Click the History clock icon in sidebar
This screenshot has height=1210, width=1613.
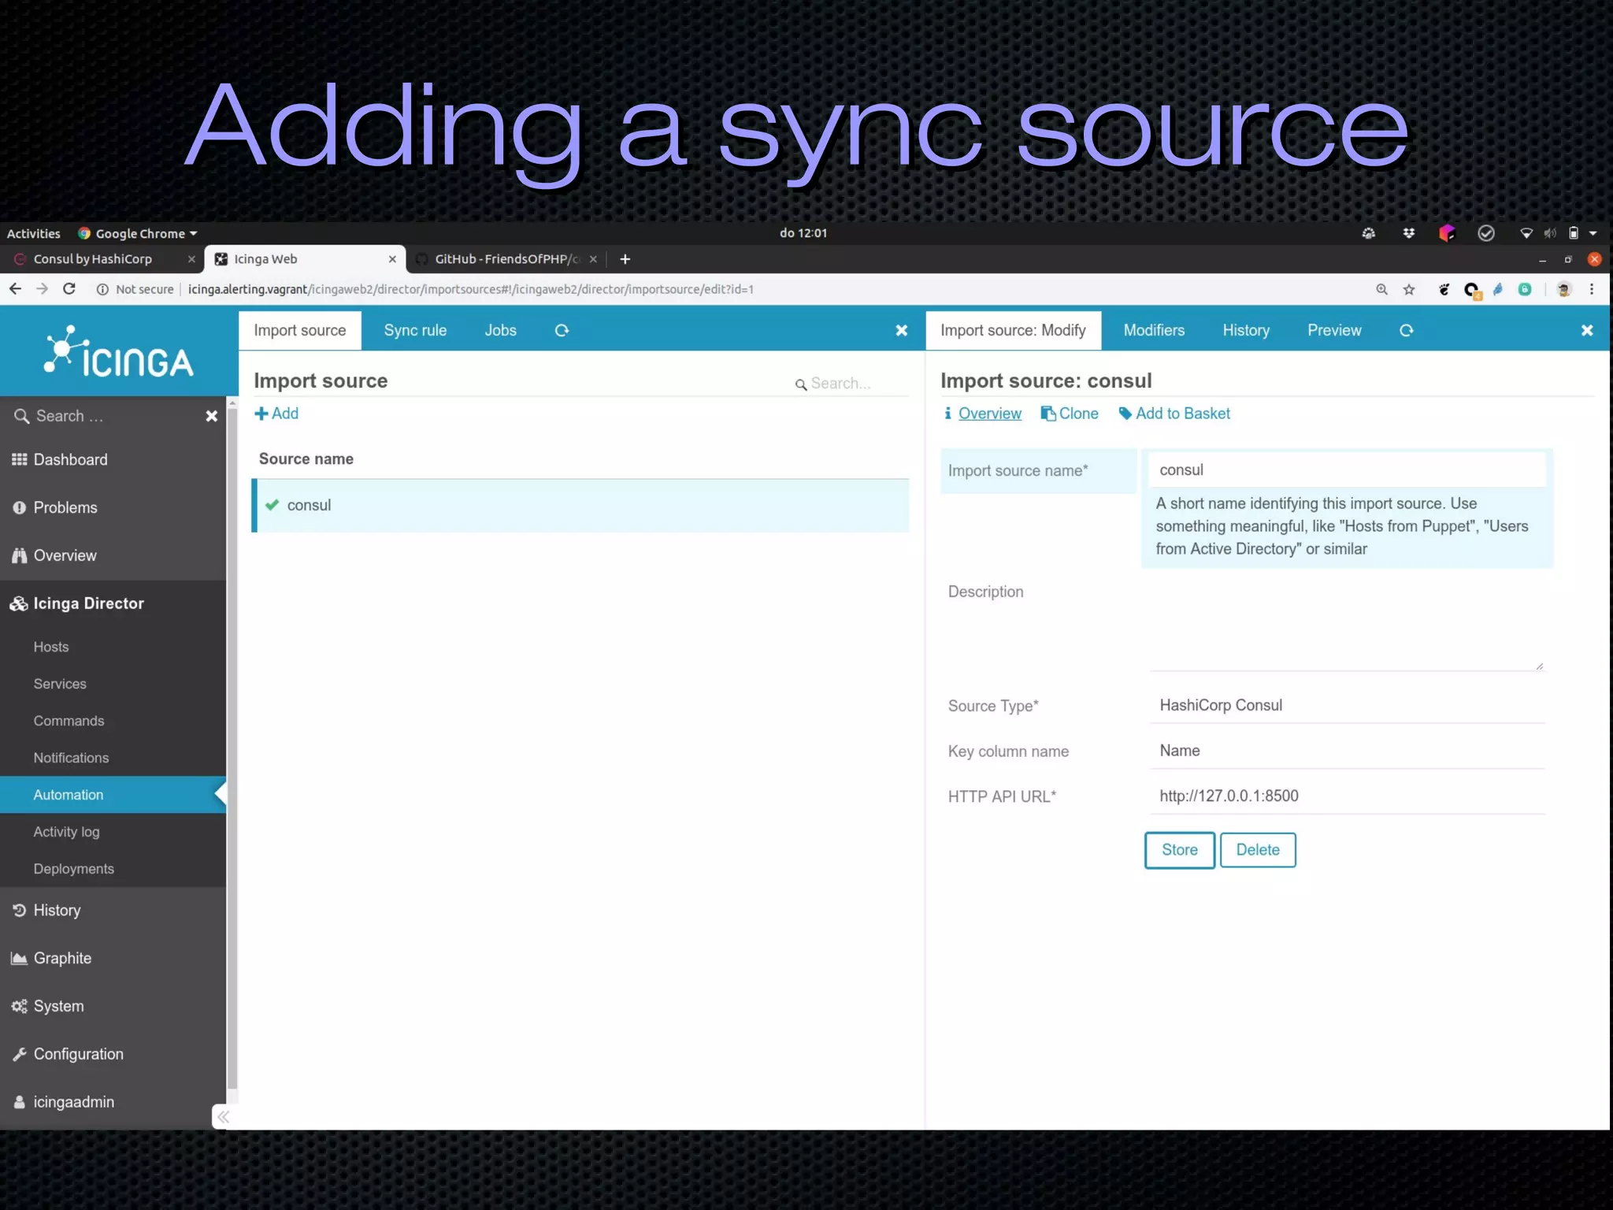click(x=20, y=910)
